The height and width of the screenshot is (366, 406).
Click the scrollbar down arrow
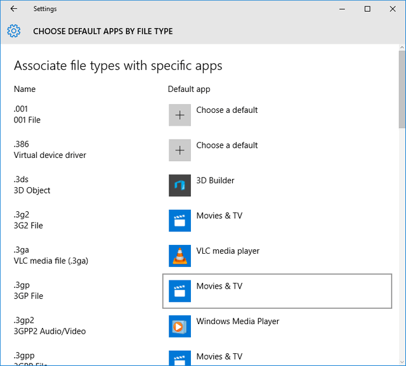402,362
